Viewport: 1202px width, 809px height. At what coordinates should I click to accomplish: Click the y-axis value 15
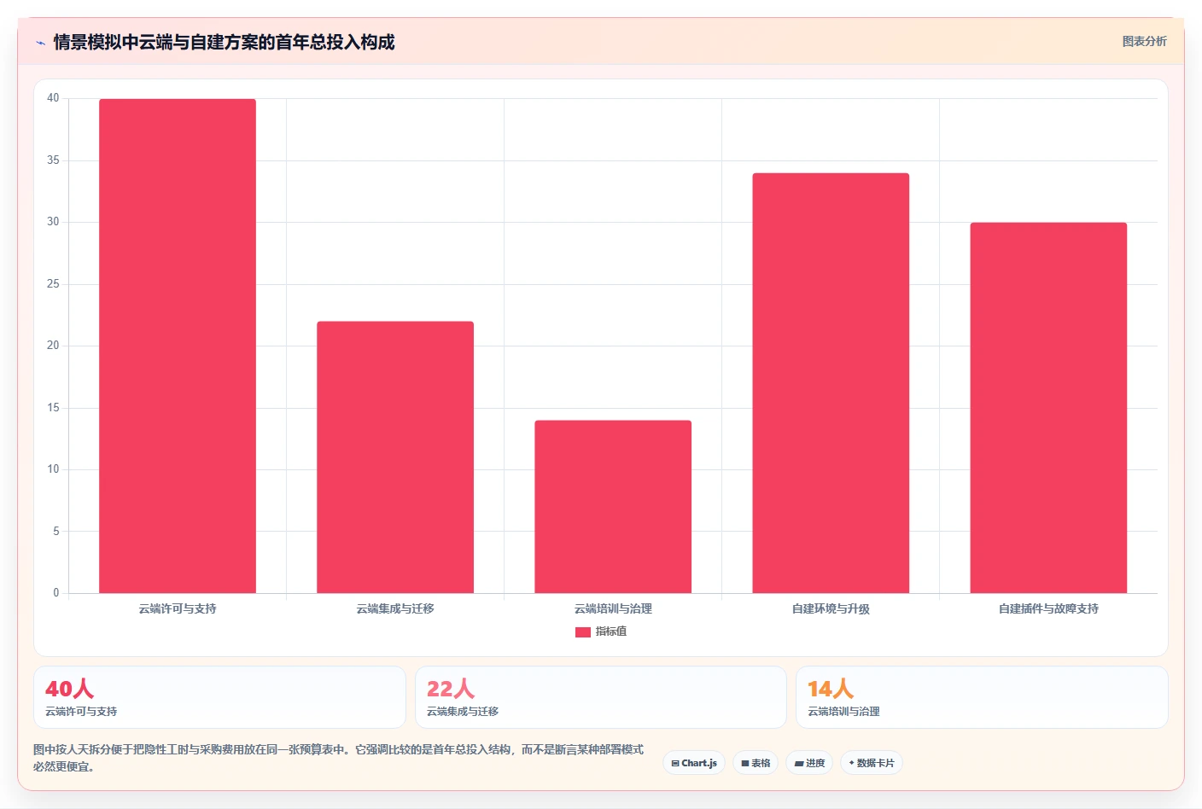pyautogui.click(x=53, y=408)
